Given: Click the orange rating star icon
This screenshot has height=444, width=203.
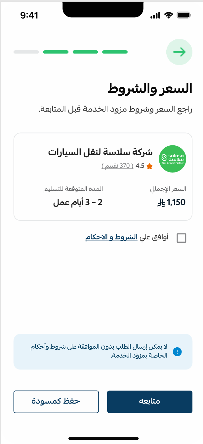Looking at the screenshot, I should (149, 166).
